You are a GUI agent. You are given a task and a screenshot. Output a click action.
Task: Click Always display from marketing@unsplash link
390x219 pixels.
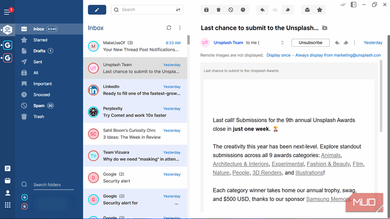pyautogui.click(x=338, y=55)
